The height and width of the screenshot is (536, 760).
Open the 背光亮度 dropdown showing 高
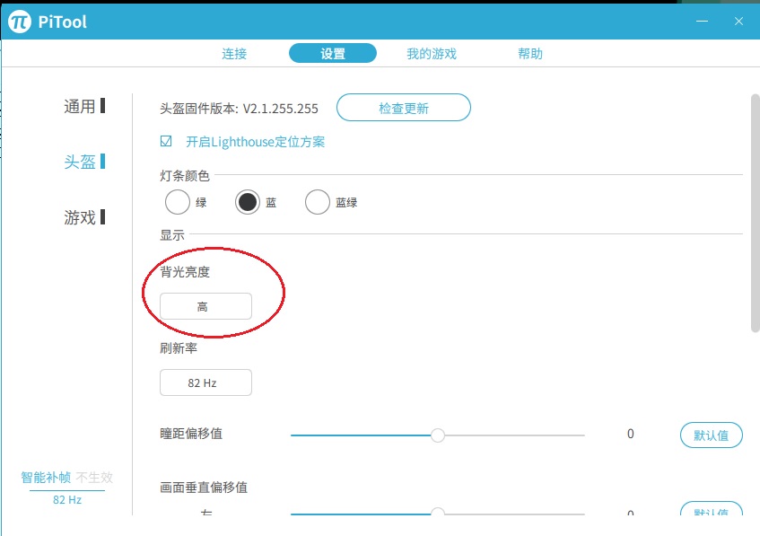click(205, 307)
